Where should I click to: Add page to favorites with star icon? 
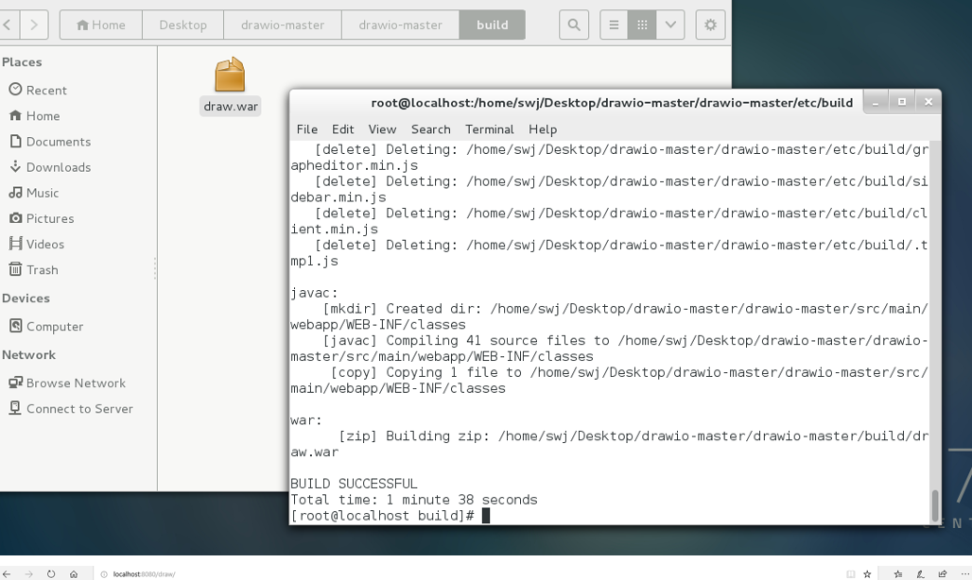pyautogui.click(x=867, y=573)
